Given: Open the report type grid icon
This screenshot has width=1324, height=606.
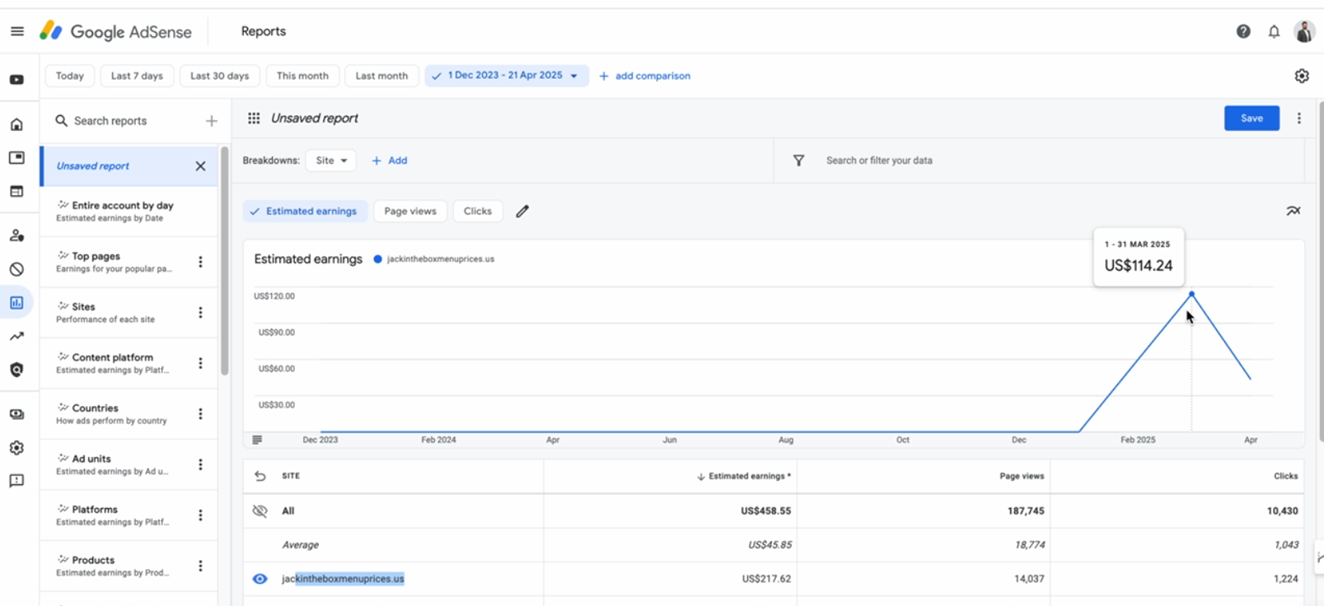Looking at the screenshot, I should point(254,119).
